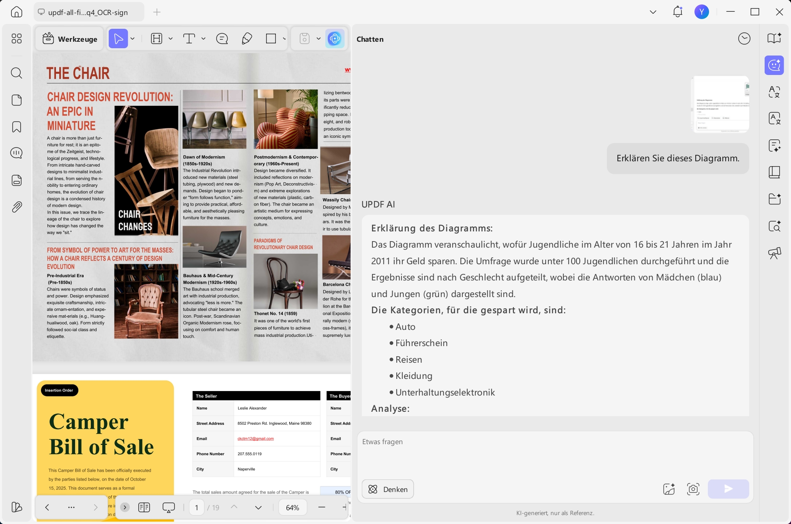Open the text translation box icon
This screenshot has width=791, height=524.
(774, 119)
